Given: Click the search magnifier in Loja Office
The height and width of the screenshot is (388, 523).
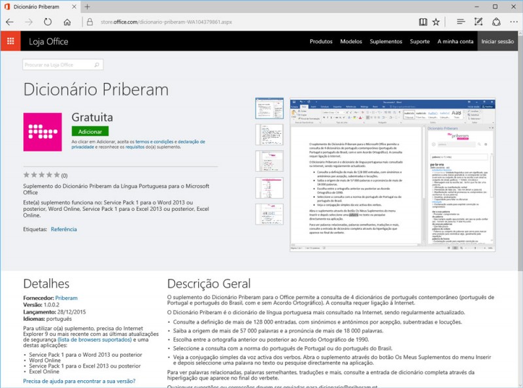Looking at the screenshot, I should click(x=97, y=65).
